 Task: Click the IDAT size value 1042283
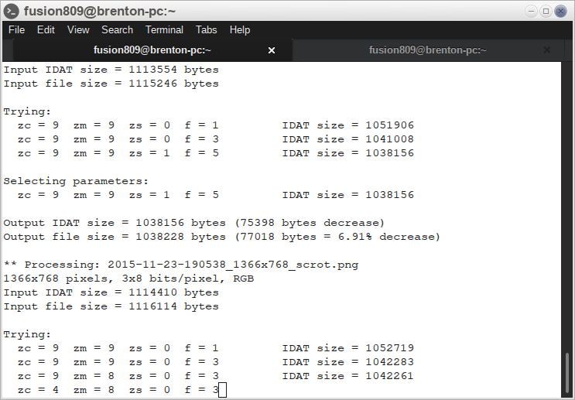(389, 362)
